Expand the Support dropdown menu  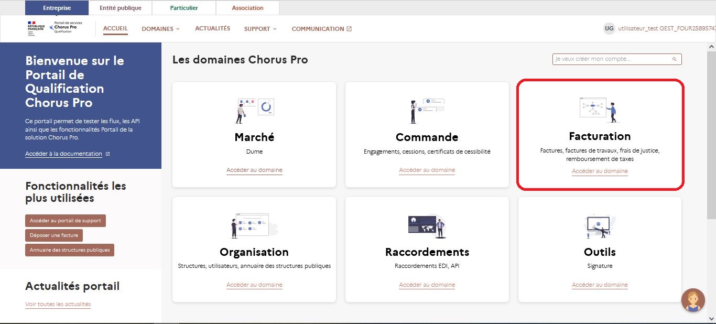pyautogui.click(x=260, y=29)
